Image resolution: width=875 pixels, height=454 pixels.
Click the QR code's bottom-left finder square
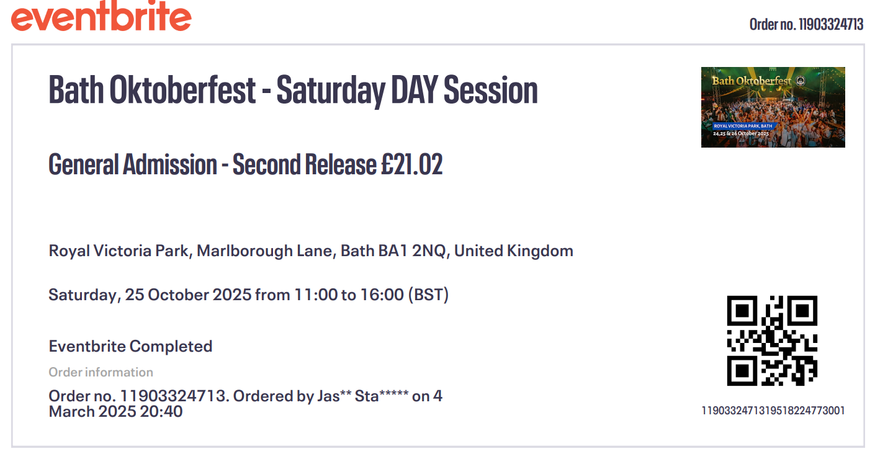[742, 371]
